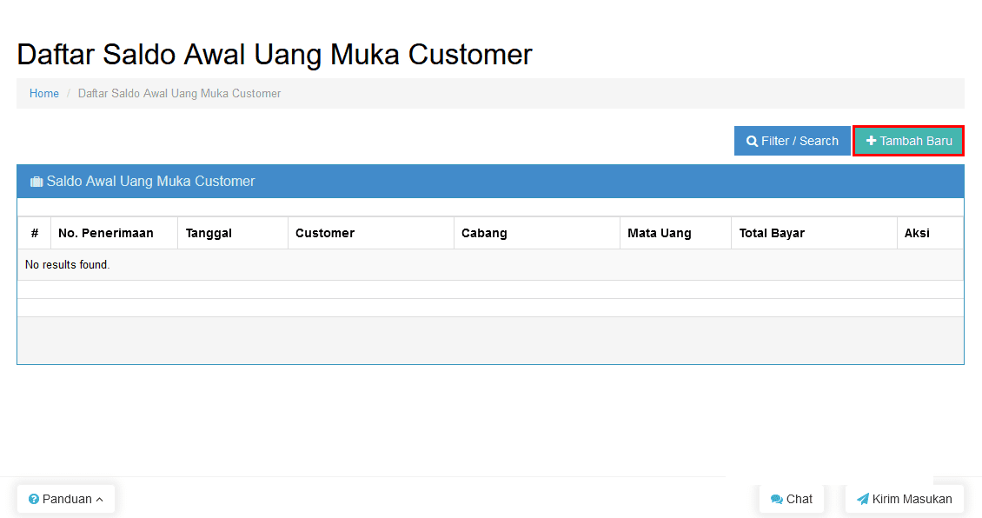Screen dimensions: 982x518
Task: Go to Home via the breadcrumb link
Action: coord(44,94)
